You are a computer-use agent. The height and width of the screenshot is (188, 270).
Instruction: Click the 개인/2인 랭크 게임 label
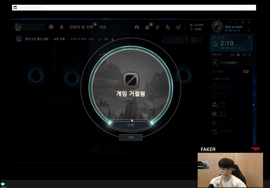point(37,39)
